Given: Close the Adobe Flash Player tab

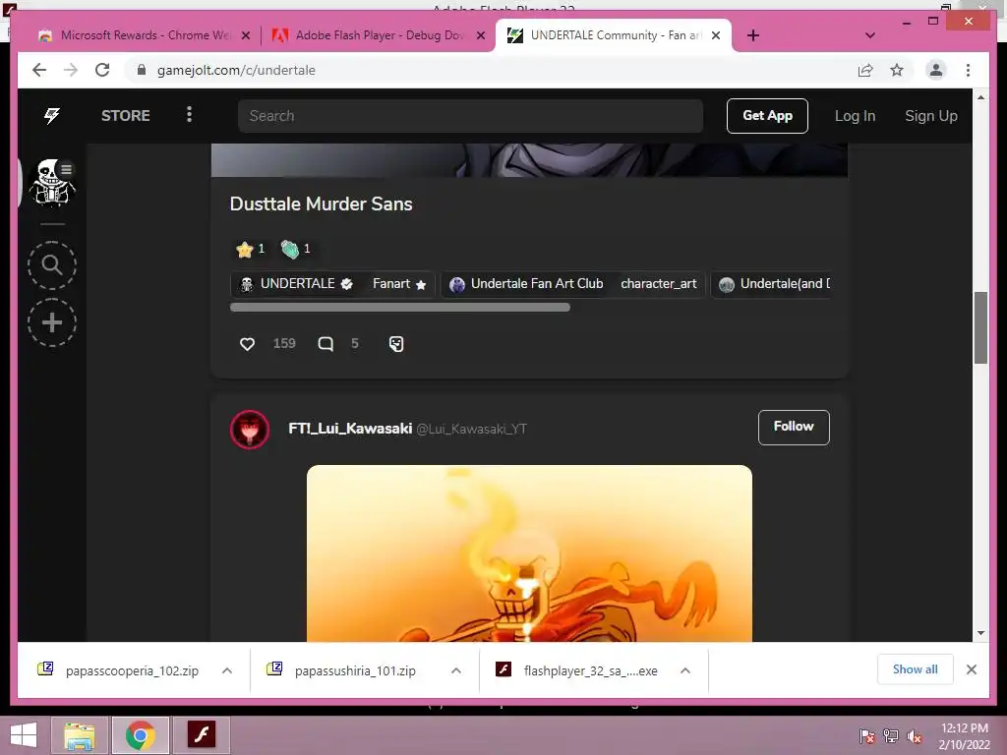Looking at the screenshot, I should [480, 35].
